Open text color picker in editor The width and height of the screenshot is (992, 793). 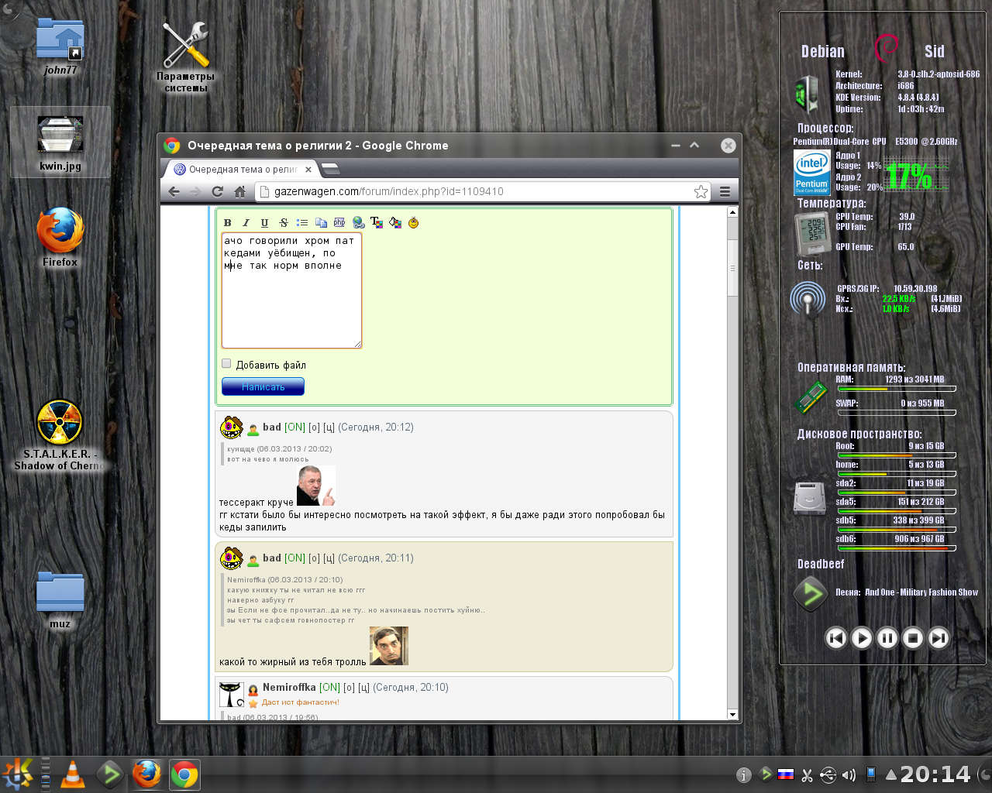tap(377, 223)
